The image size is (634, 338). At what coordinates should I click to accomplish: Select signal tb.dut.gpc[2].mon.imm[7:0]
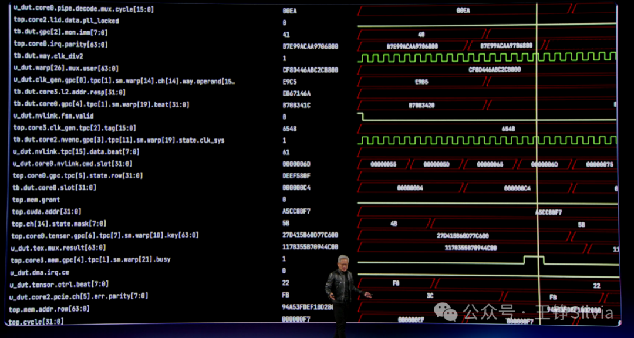click(60, 32)
